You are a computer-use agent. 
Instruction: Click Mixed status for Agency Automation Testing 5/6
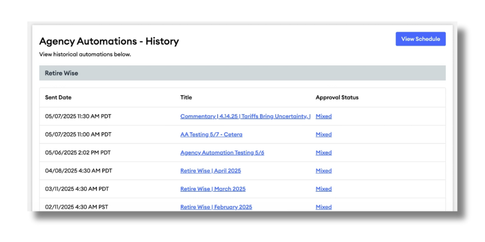pos(323,152)
